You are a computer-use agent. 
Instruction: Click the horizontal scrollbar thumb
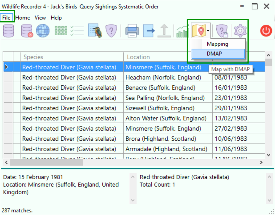pyautogui.click(x=47, y=163)
